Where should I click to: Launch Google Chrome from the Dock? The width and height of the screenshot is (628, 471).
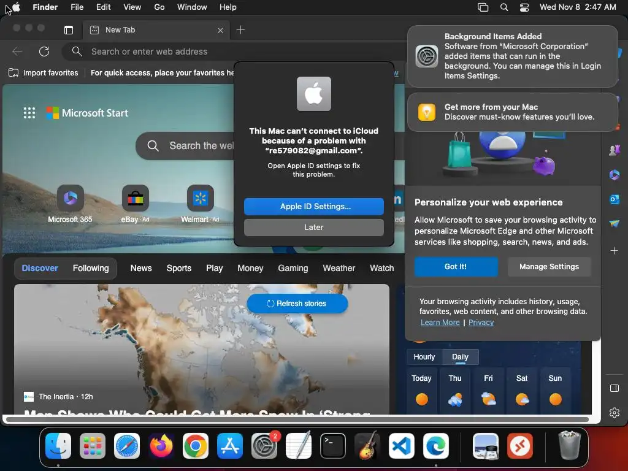(196, 446)
